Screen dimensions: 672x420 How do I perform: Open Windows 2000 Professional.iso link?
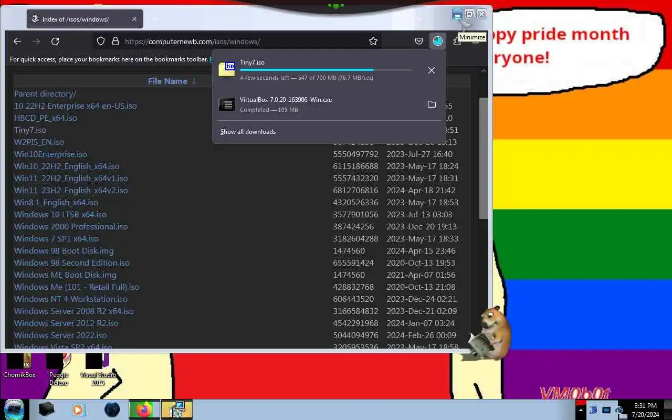click(x=71, y=226)
